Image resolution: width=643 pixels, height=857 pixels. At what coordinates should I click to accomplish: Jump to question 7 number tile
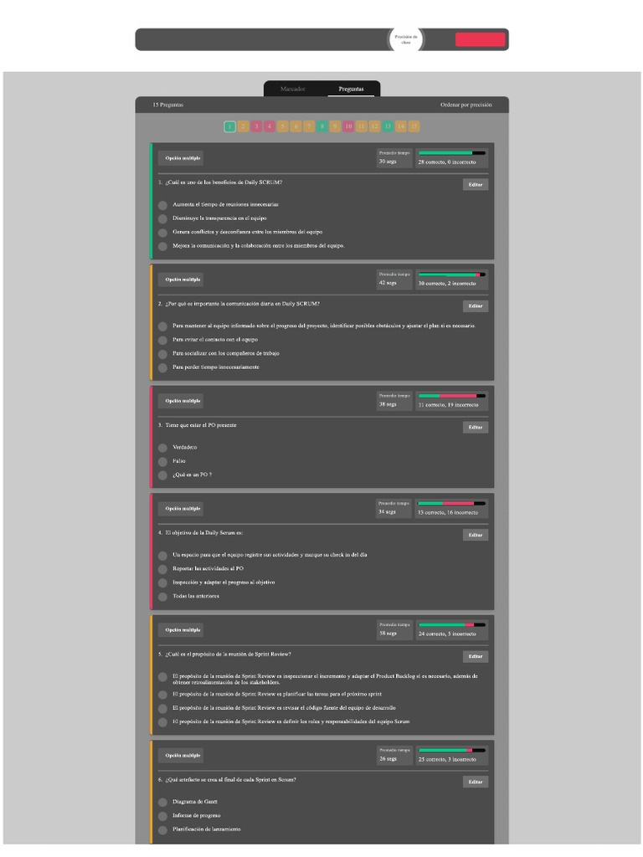pos(309,126)
